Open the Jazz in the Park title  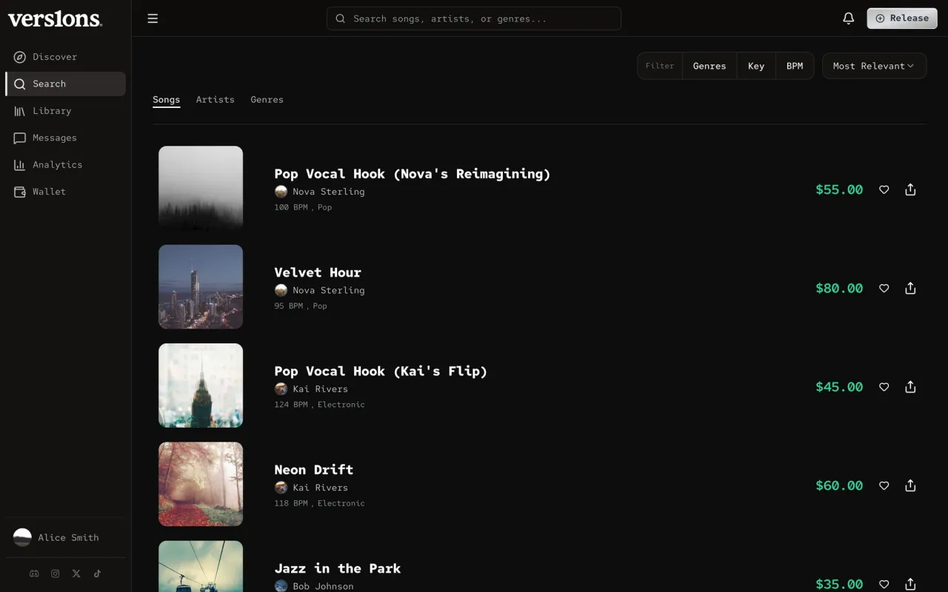pos(338,568)
